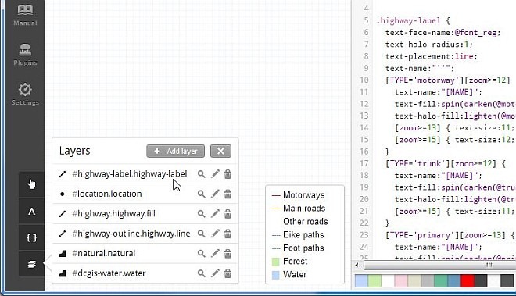Zoom to extent of #highway-label.highway-label layer
The height and width of the screenshot is (296, 516).
(201, 174)
